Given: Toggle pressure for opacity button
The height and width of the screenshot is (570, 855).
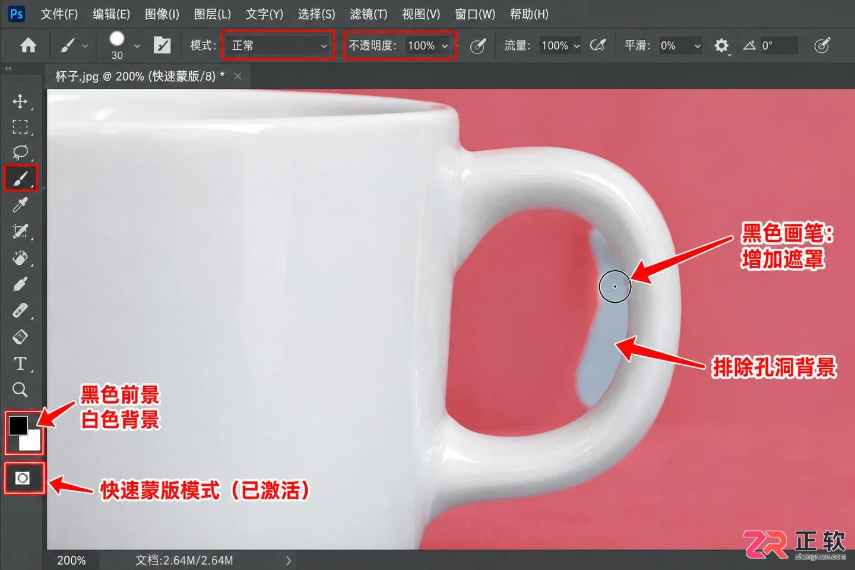Looking at the screenshot, I should click(478, 45).
